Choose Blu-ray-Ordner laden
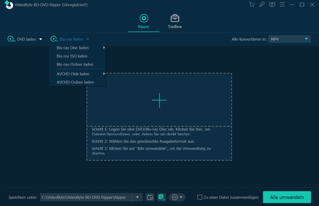Image resolution: width=319 pixels, height=206 pixels. (x=78, y=64)
